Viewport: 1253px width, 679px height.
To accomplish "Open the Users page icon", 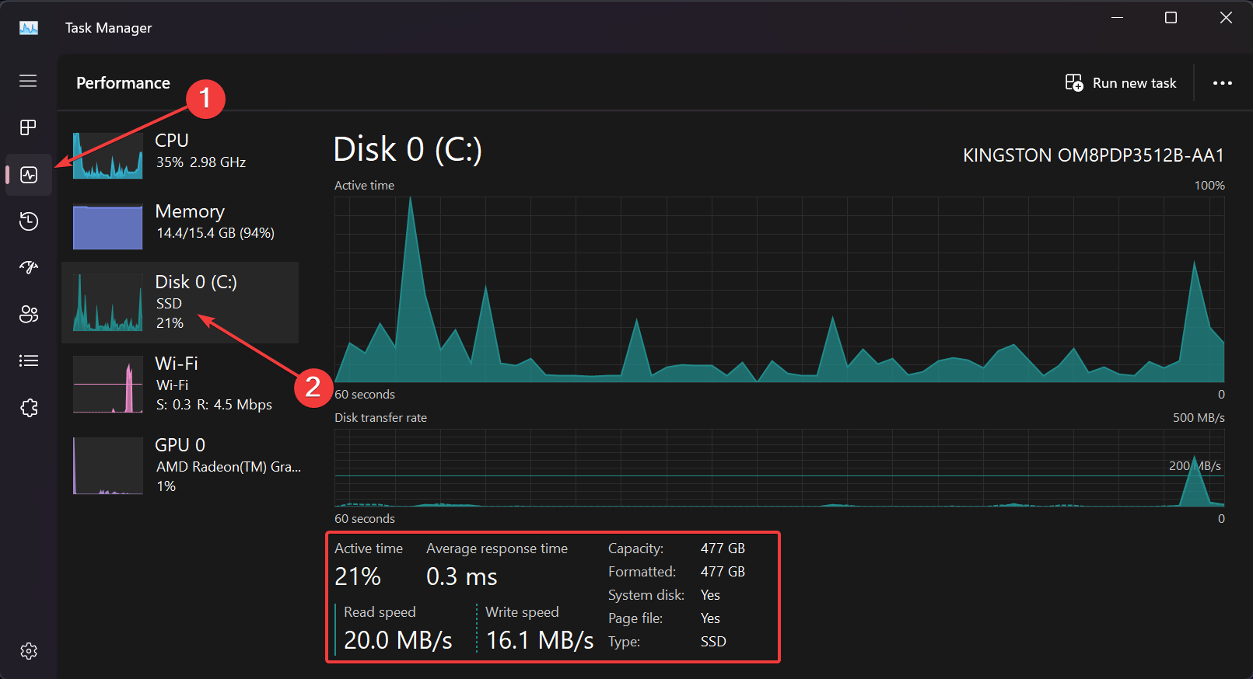I will (x=29, y=315).
